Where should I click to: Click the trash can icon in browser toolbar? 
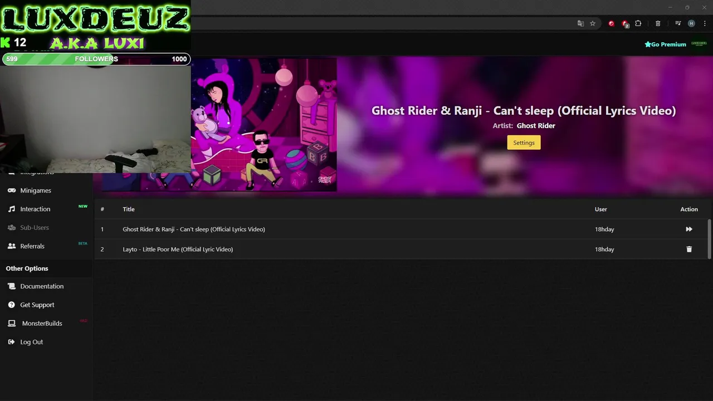click(658, 23)
